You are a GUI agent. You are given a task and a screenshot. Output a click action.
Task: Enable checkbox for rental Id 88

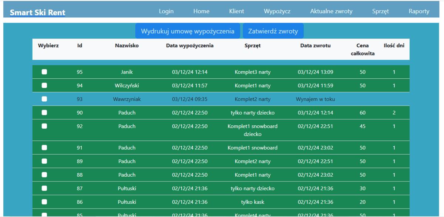(44, 174)
